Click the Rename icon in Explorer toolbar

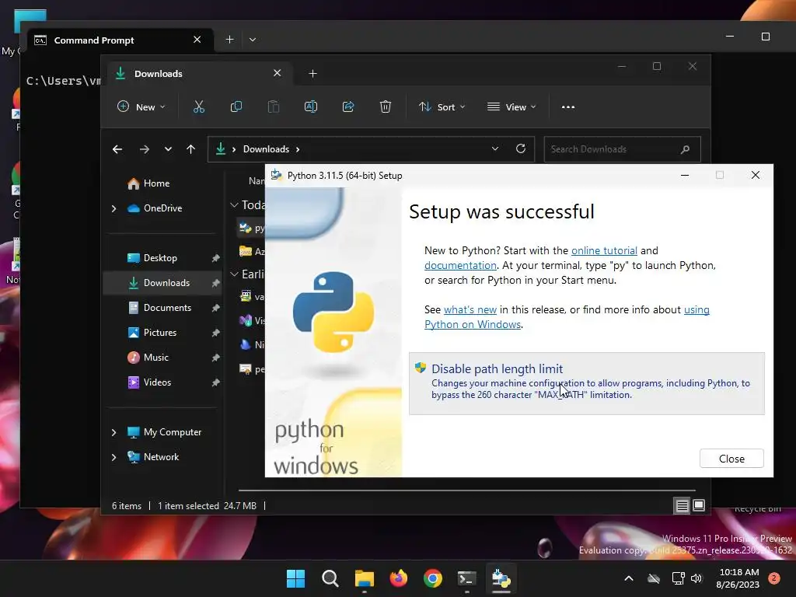pyautogui.click(x=311, y=106)
